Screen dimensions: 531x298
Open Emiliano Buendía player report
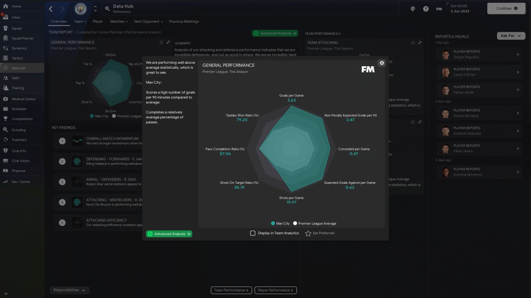pyautogui.click(x=479, y=131)
